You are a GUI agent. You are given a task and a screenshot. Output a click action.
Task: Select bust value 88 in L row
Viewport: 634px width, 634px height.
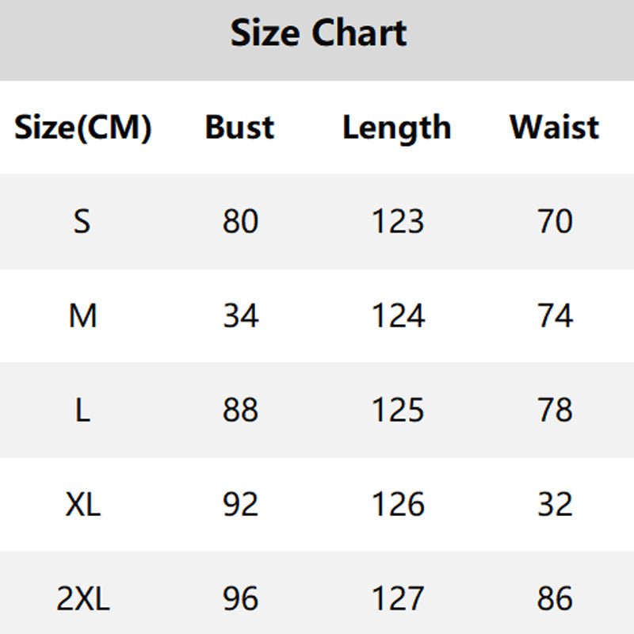point(240,411)
